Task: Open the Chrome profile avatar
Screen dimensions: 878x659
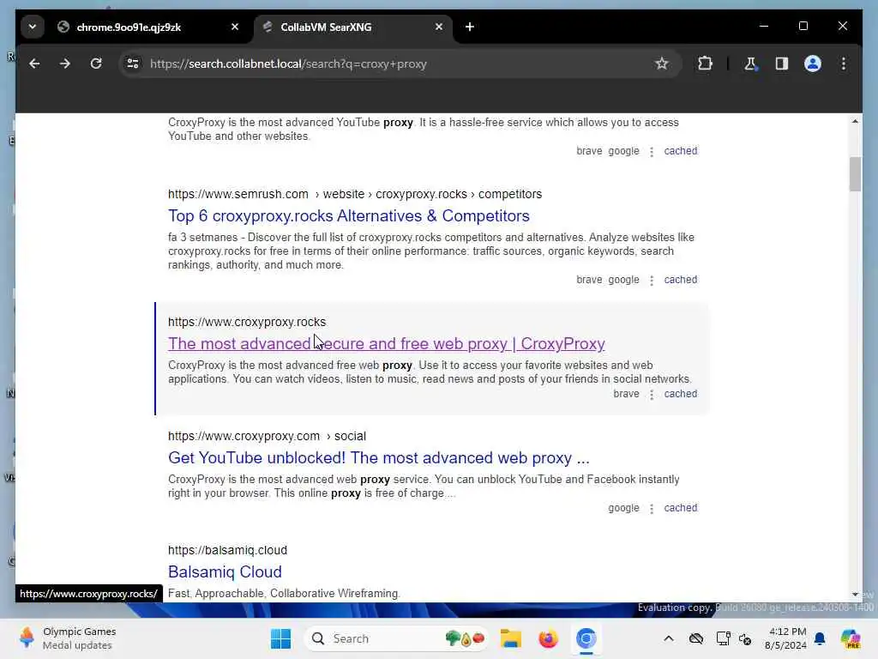Action: coord(813,63)
